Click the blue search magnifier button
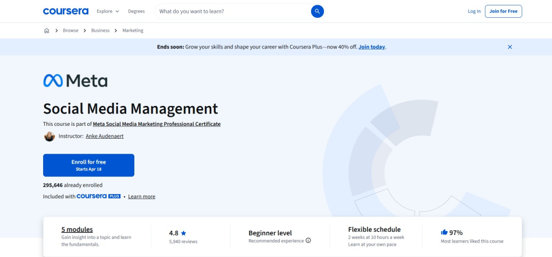Viewport: 552px width, 257px height. pyautogui.click(x=317, y=11)
